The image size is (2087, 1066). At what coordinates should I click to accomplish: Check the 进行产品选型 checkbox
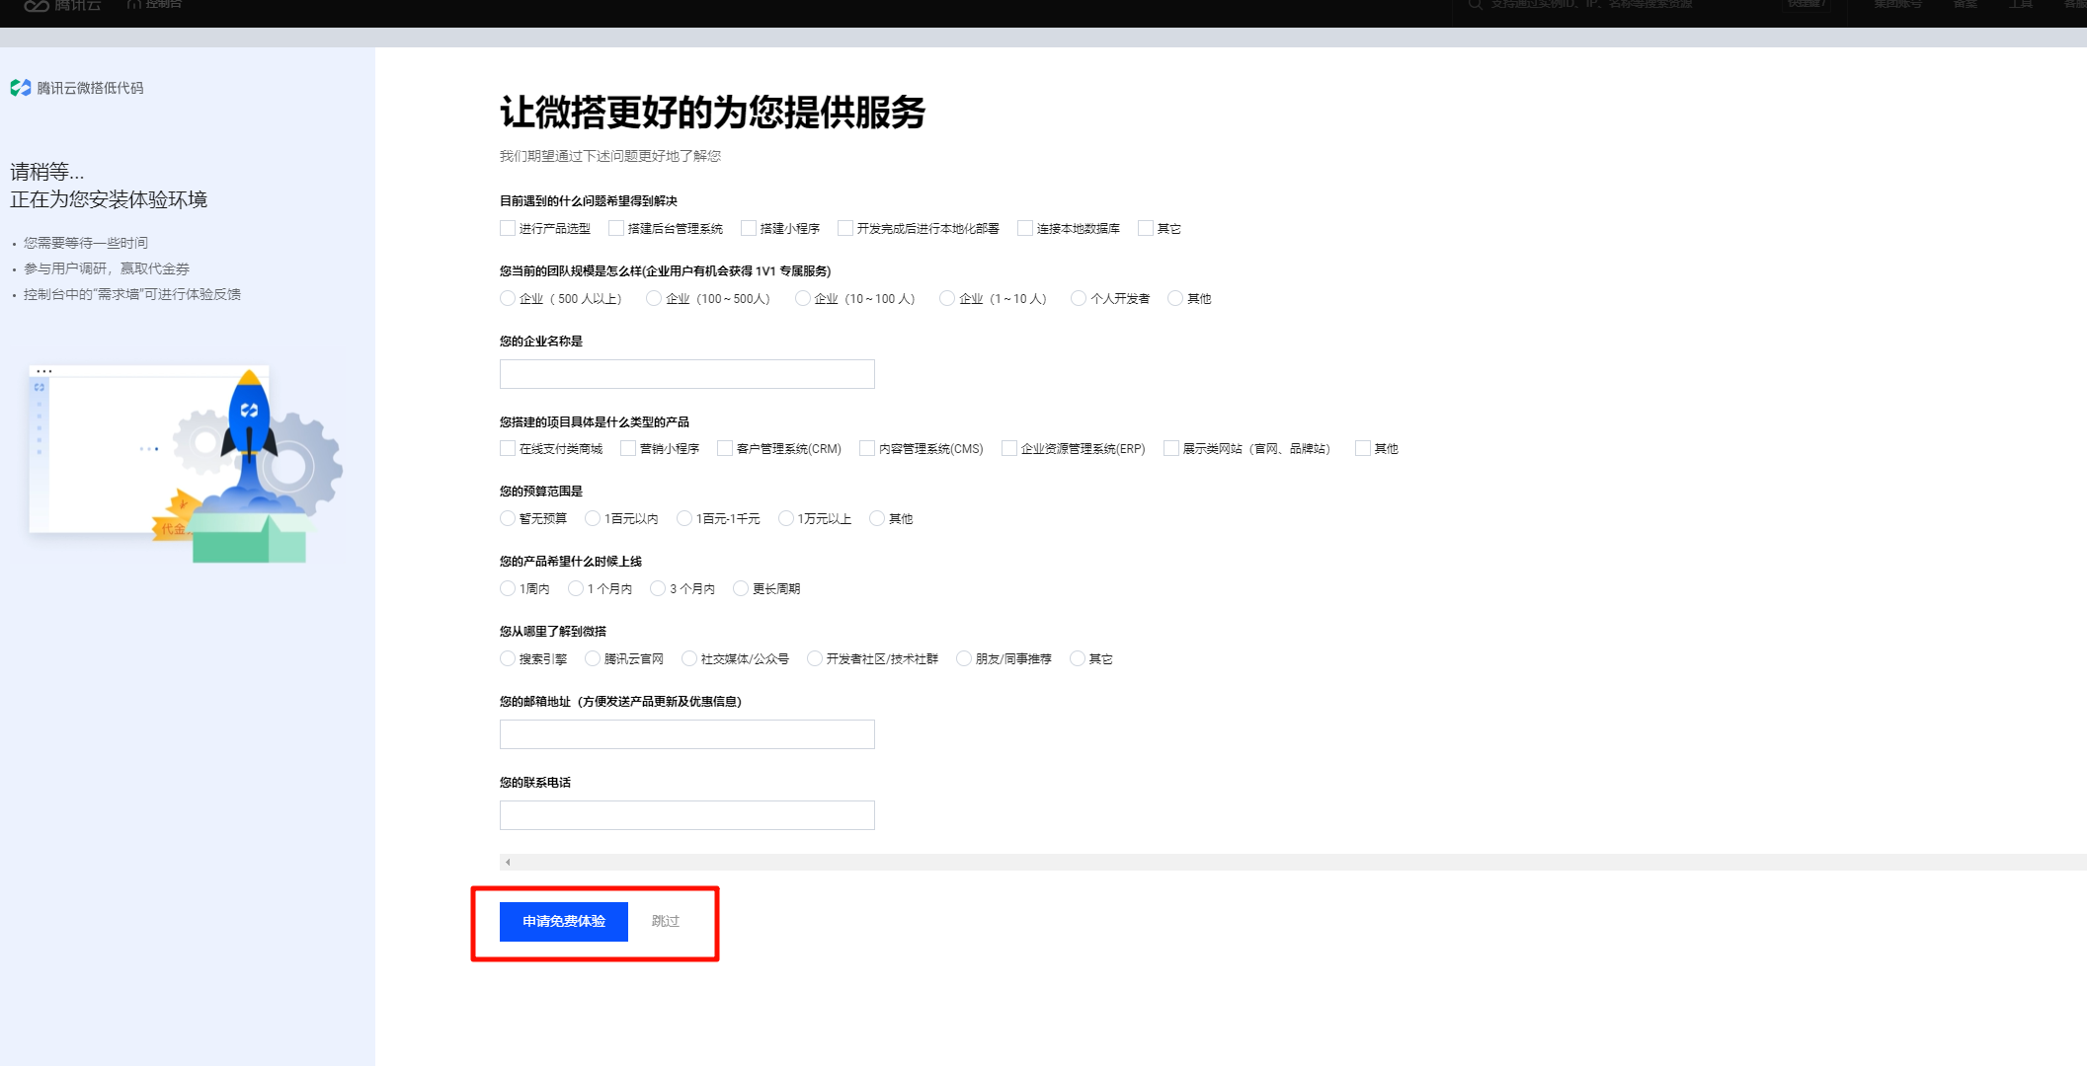508,229
